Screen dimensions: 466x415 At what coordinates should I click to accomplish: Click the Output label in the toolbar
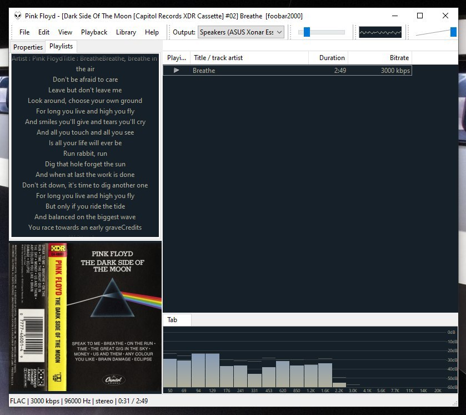184,32
